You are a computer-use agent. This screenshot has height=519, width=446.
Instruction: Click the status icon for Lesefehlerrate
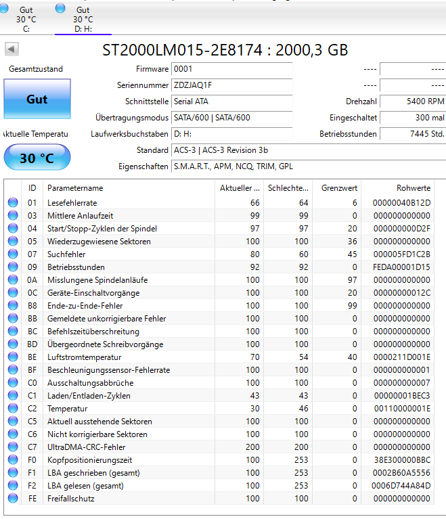(13, 202)
